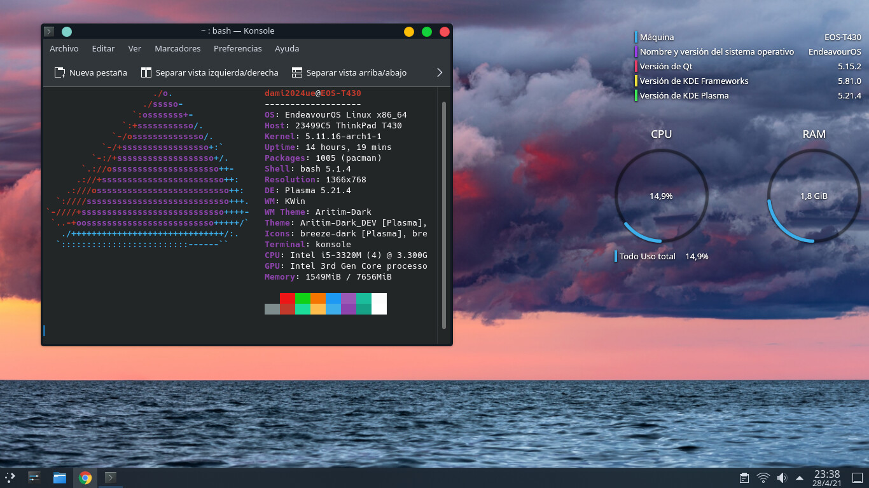Click the white color block in terminal

pyautogui.click(x=379, y=304)
